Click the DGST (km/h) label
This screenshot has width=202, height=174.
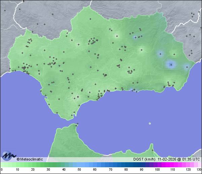click(145, 159)
